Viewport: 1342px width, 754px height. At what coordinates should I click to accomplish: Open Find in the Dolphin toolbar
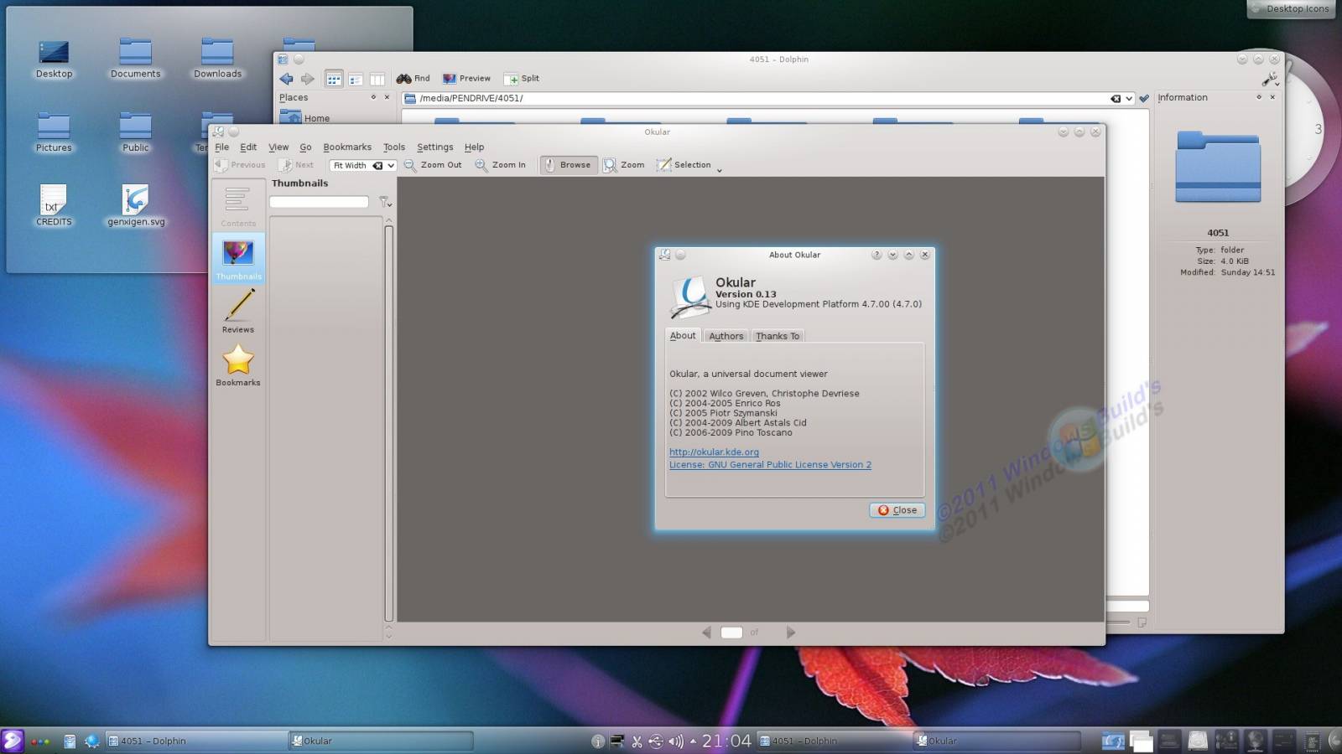(x=413, y=79)
